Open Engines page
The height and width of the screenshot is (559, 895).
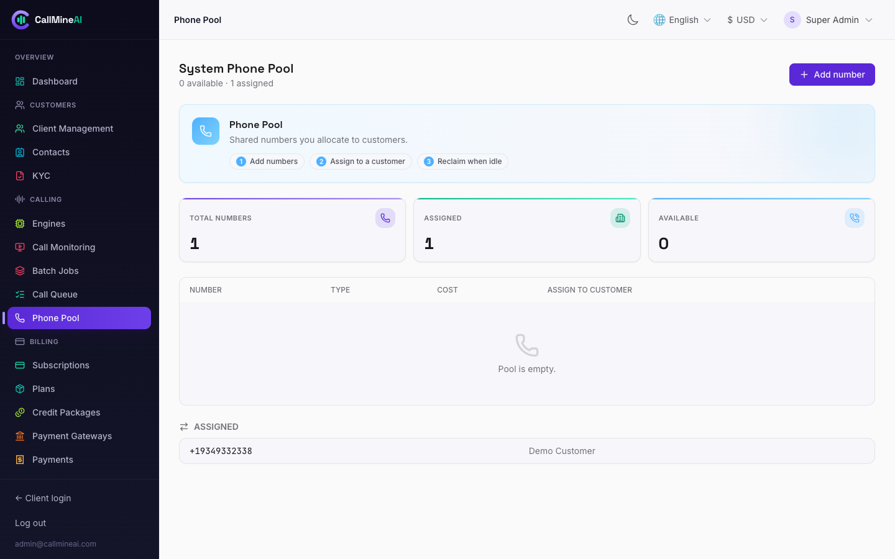(x=79, y=224)
